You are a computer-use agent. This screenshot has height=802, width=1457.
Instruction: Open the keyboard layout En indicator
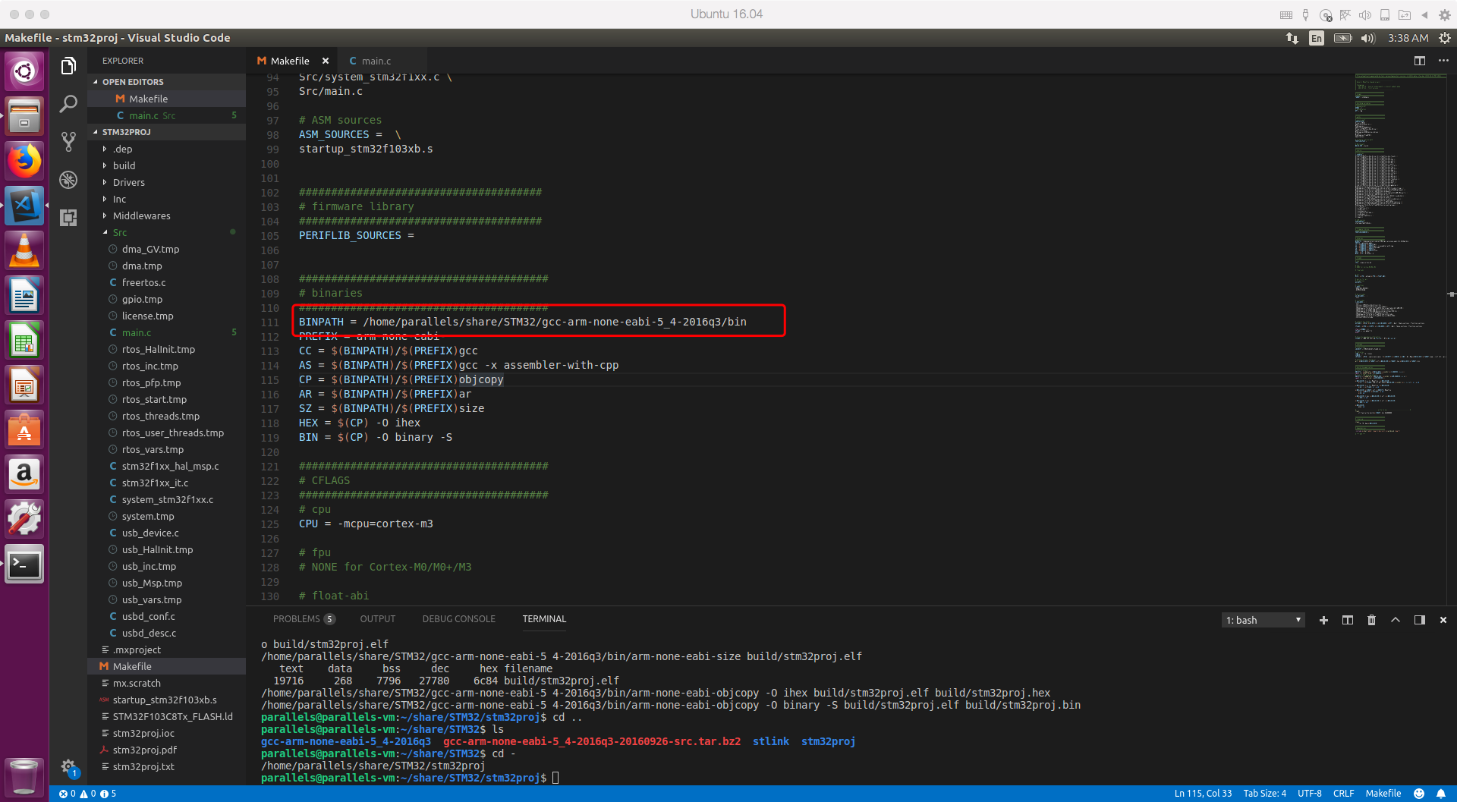tap(1316, 38)
